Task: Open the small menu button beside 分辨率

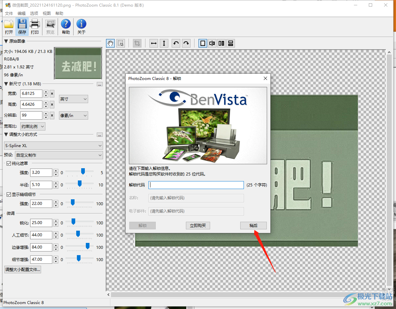Action: 52,115
